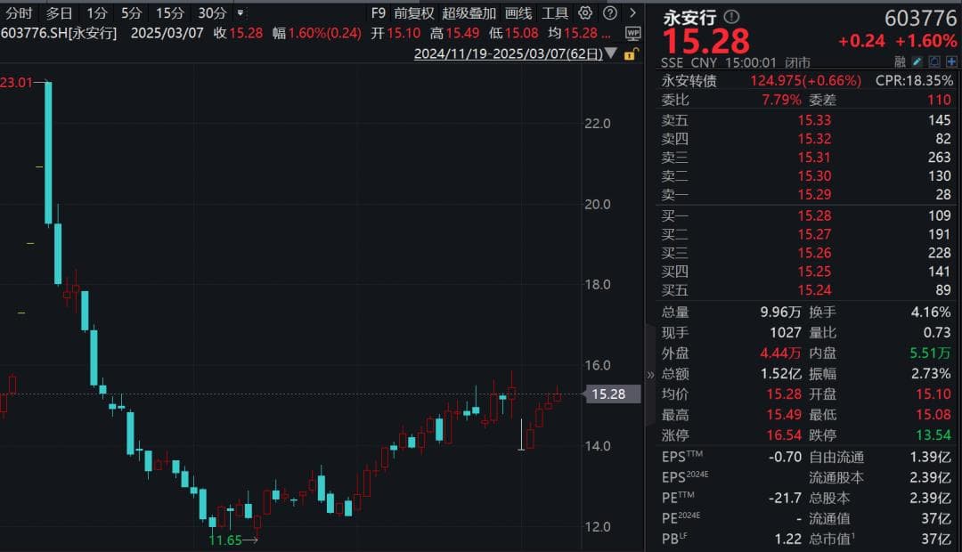Click 涨停 price 16.54
The width and height of the screenshot is (962, 552).
click(x=784, y=434)
